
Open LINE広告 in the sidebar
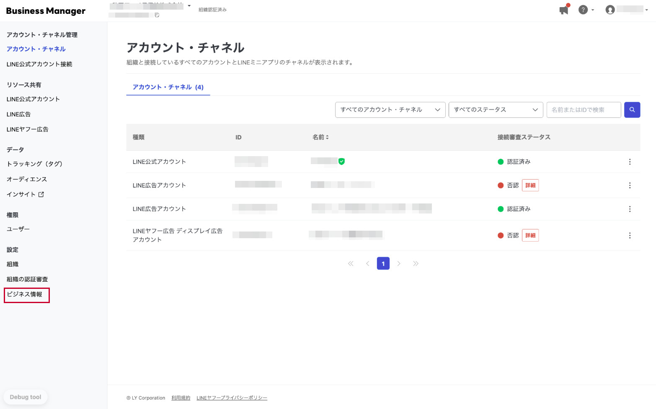pos(18,114)
